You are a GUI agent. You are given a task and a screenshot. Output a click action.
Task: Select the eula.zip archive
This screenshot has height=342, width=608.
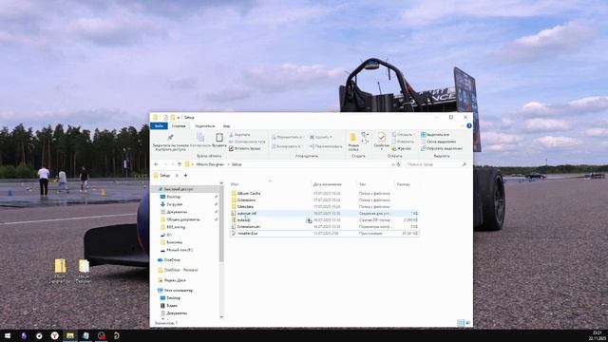point(244,219)
